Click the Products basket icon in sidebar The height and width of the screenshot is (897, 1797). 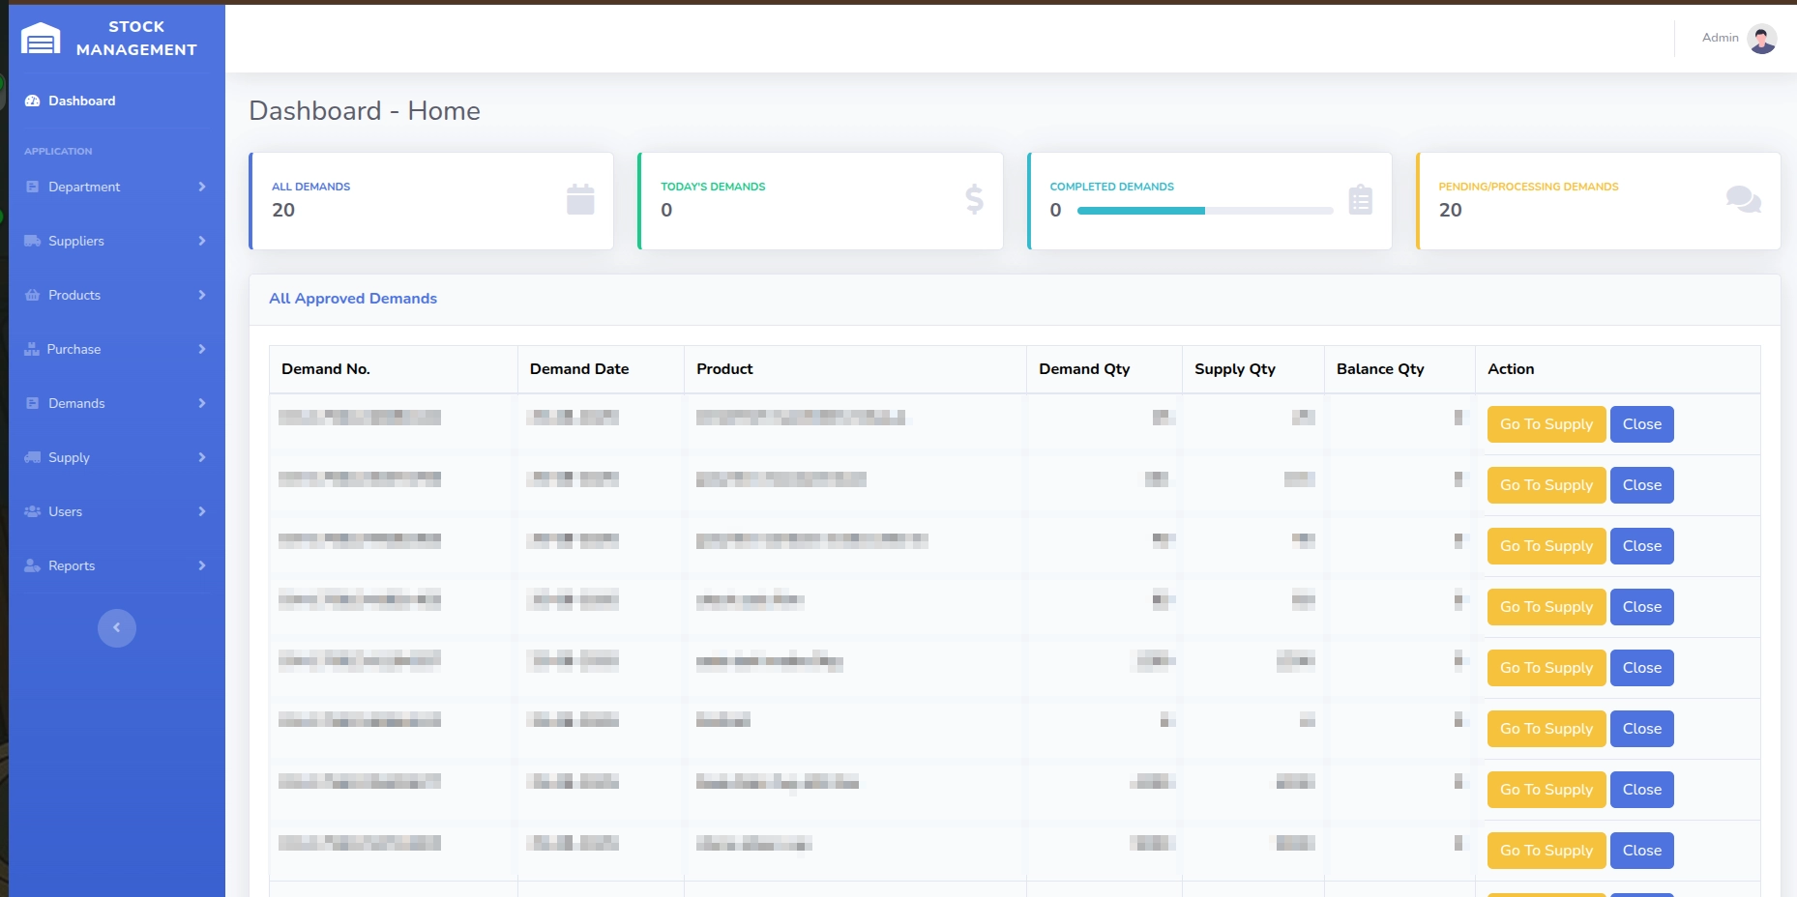(x=33, y=295)
